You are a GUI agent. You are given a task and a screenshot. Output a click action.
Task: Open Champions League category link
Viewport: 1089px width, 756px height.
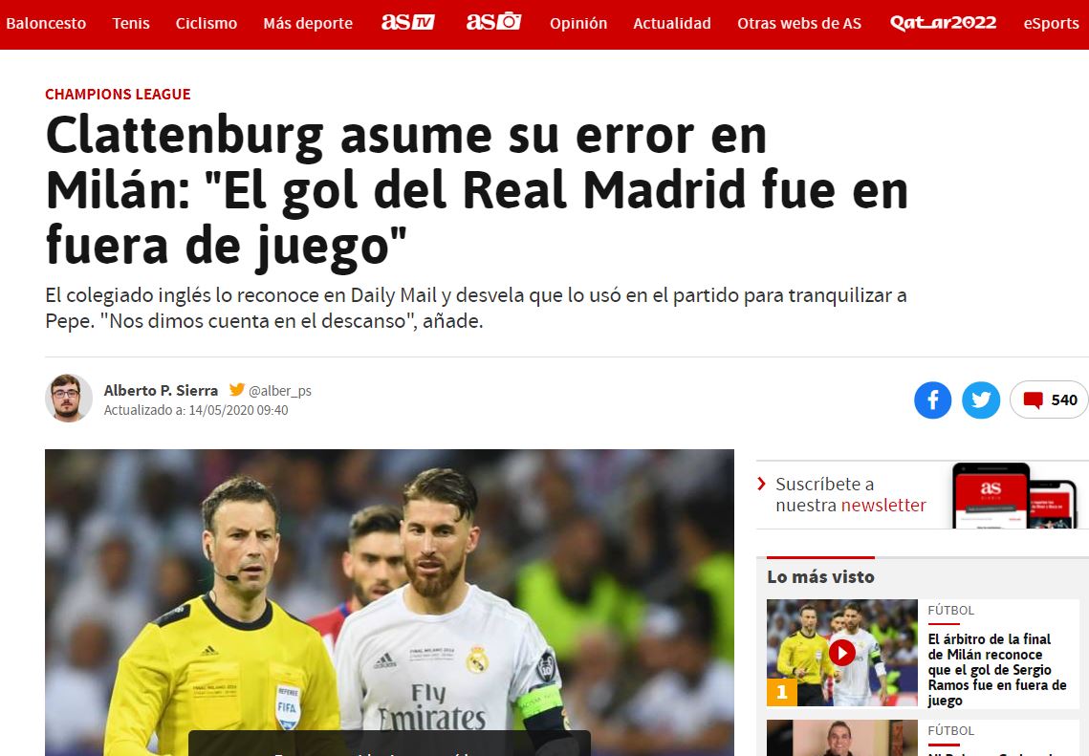118,95
